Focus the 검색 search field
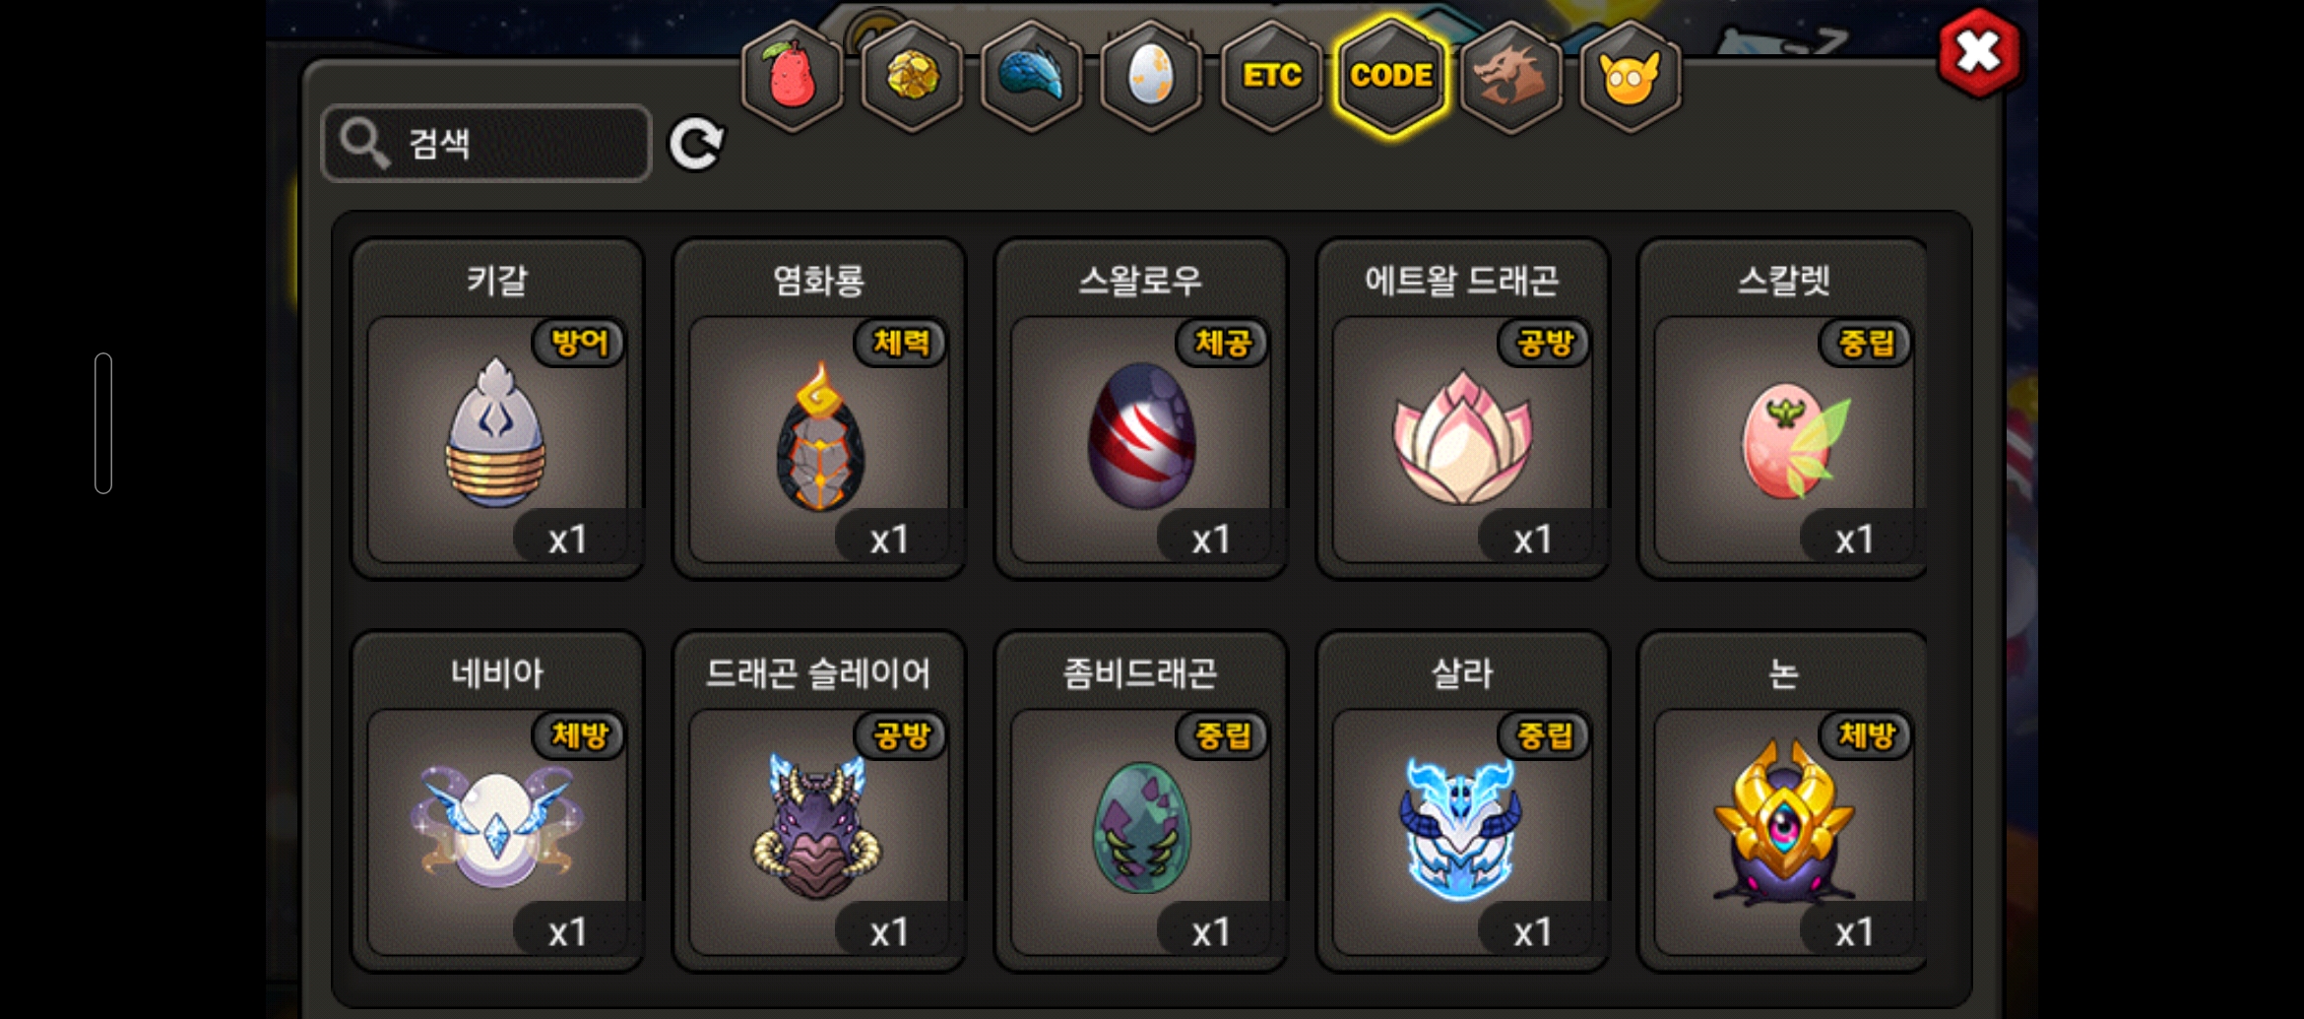 (x=486, y=144)
